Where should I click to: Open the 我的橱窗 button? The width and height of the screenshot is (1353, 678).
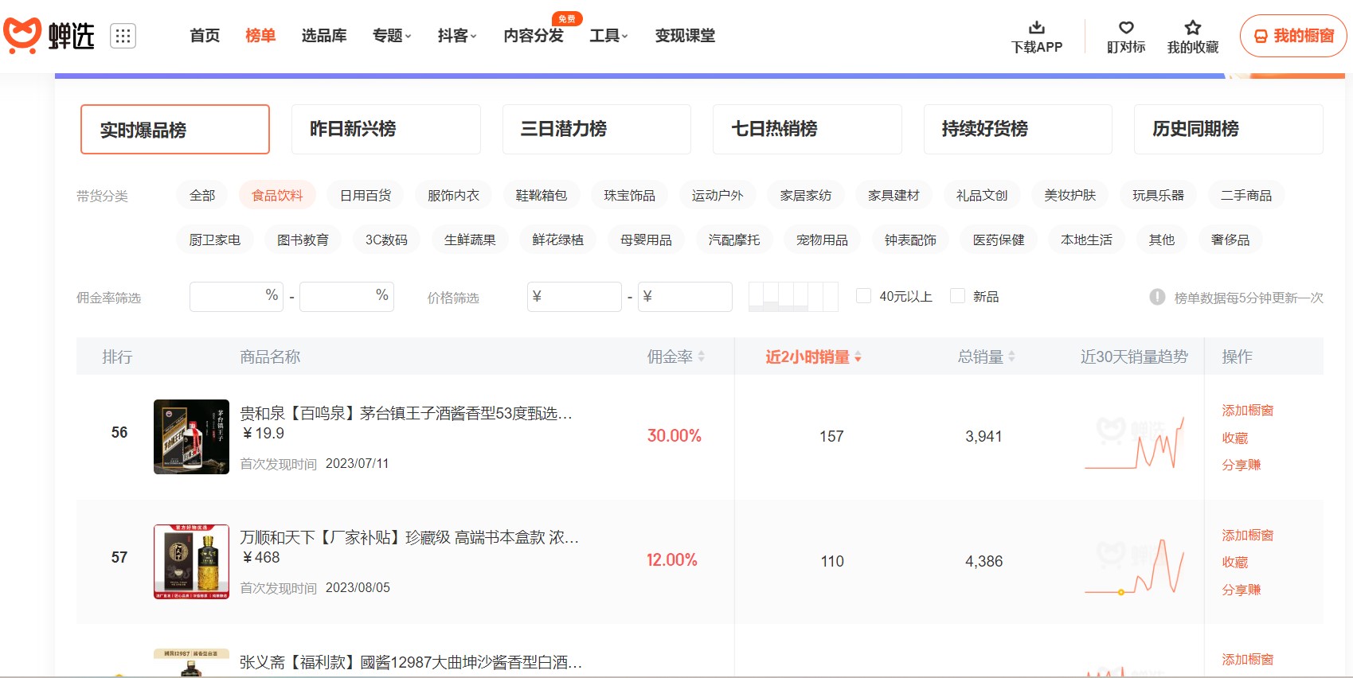[x=1293, y=36]
